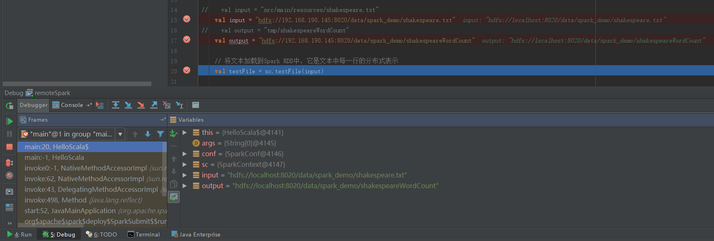Expand the 'sc' SparkContext variable

[185, 164]
